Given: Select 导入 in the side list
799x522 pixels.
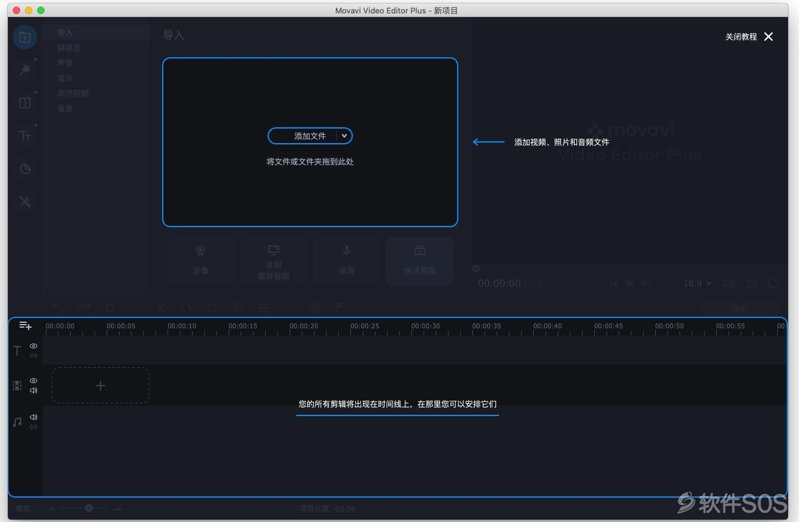Looking at the screenshot, I should tap(65, 32).
